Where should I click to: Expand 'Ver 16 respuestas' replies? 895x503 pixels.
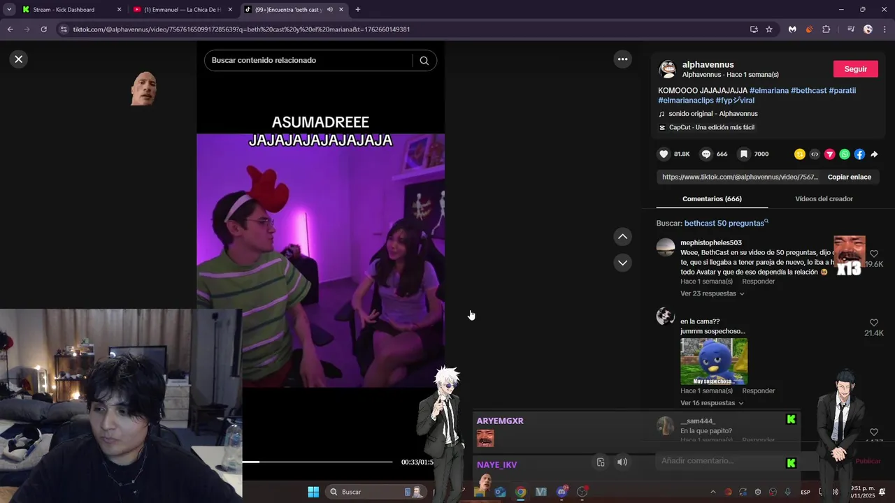[x=712, y=403]
